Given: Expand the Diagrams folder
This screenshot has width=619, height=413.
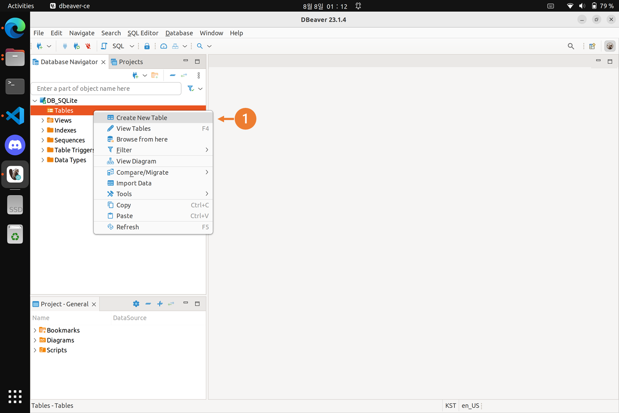Looking at the screenshot, I should (x=35, y=340).
